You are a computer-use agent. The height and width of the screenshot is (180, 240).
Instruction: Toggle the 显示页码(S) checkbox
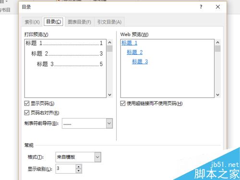(x=27, y=103)
